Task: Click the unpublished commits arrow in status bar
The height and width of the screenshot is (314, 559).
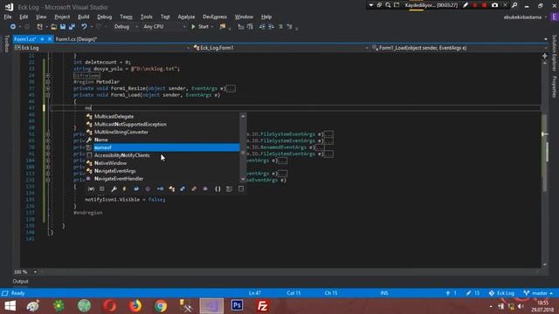Action: point(451,293)
